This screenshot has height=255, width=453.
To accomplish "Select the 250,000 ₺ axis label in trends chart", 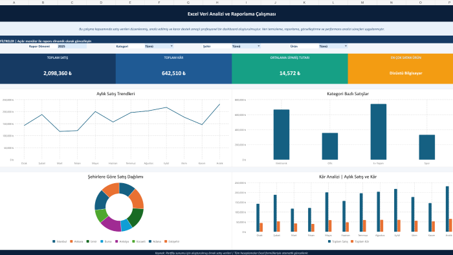I will pyautogui.click(x=8, y=100).
